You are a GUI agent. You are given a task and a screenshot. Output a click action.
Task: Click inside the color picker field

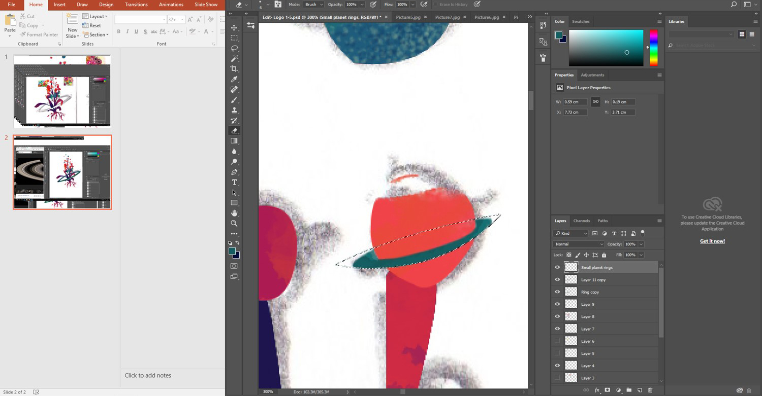[606, 48]
